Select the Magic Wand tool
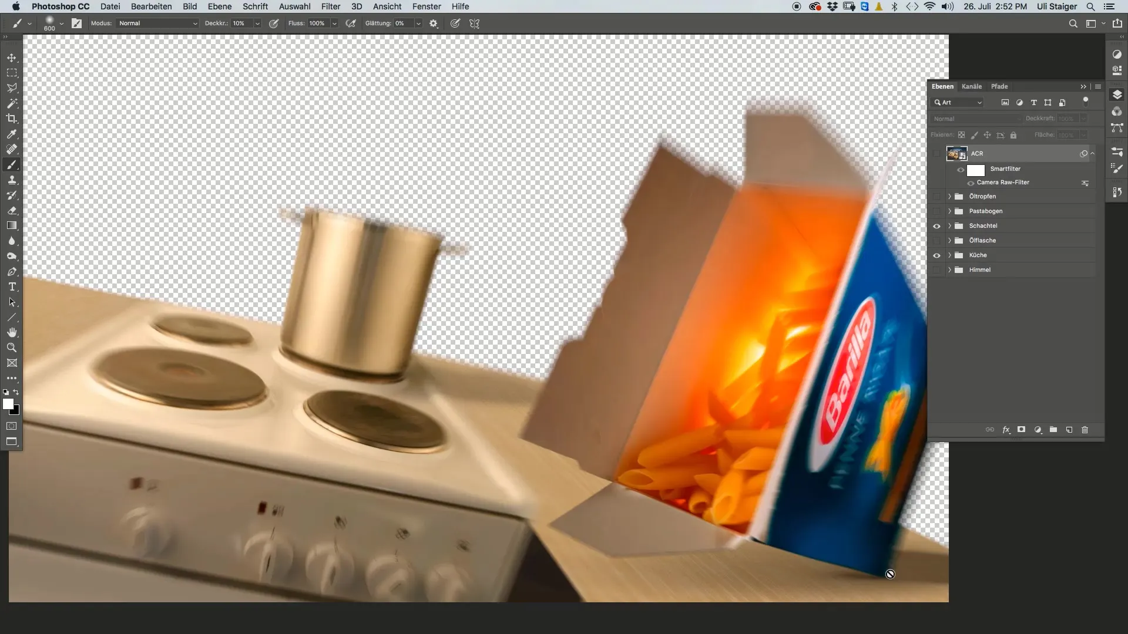The height and width of the screenshot is (634, 1128). click(12, 103)
